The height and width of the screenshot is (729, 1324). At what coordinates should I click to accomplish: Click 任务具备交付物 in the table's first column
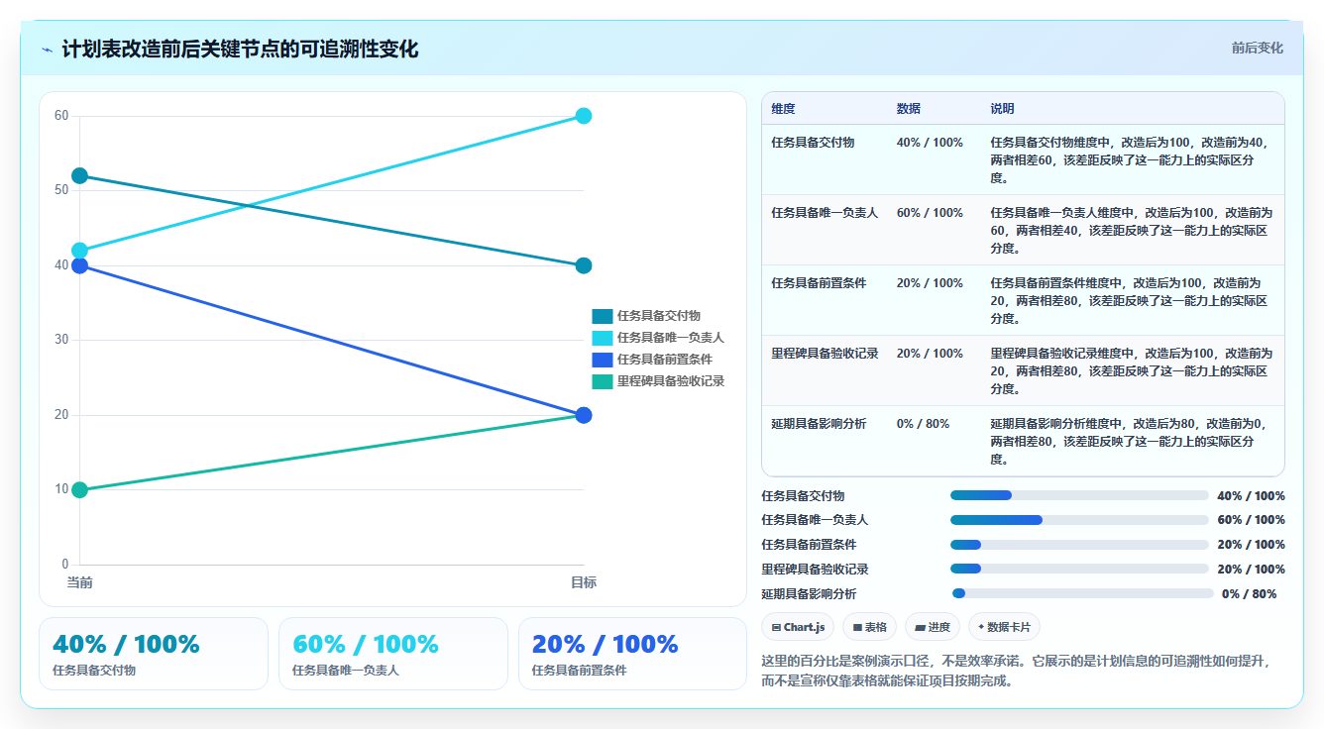813,143
